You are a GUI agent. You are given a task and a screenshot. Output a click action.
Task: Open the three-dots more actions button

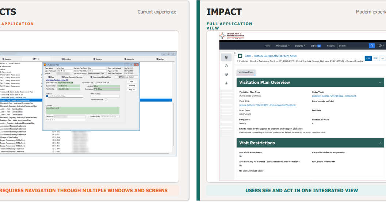[x=382, y=58]
